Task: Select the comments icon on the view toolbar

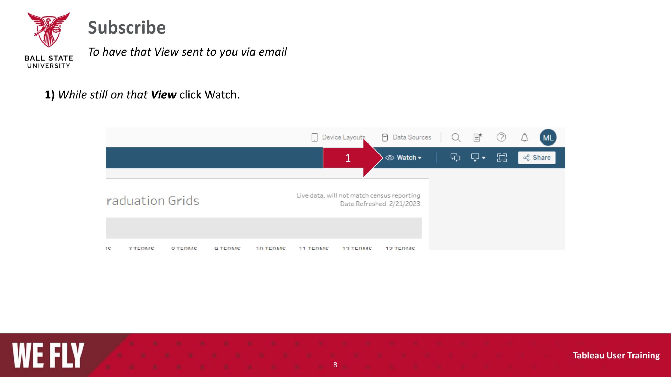Action: 455,158
